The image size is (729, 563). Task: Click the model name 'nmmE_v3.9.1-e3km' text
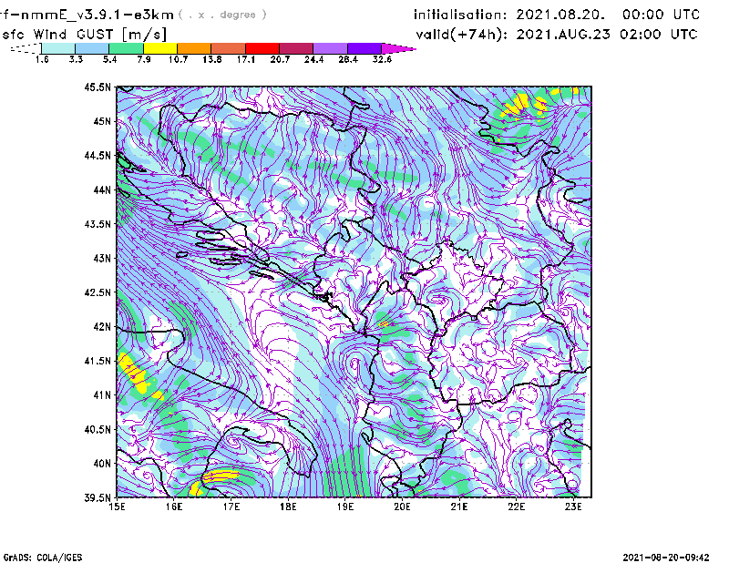coord(96,15)
